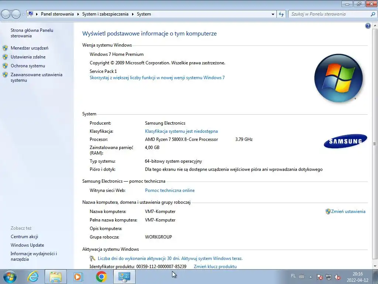
Task: Click muted volume tray icon
Action: click(x=337, y=277)
